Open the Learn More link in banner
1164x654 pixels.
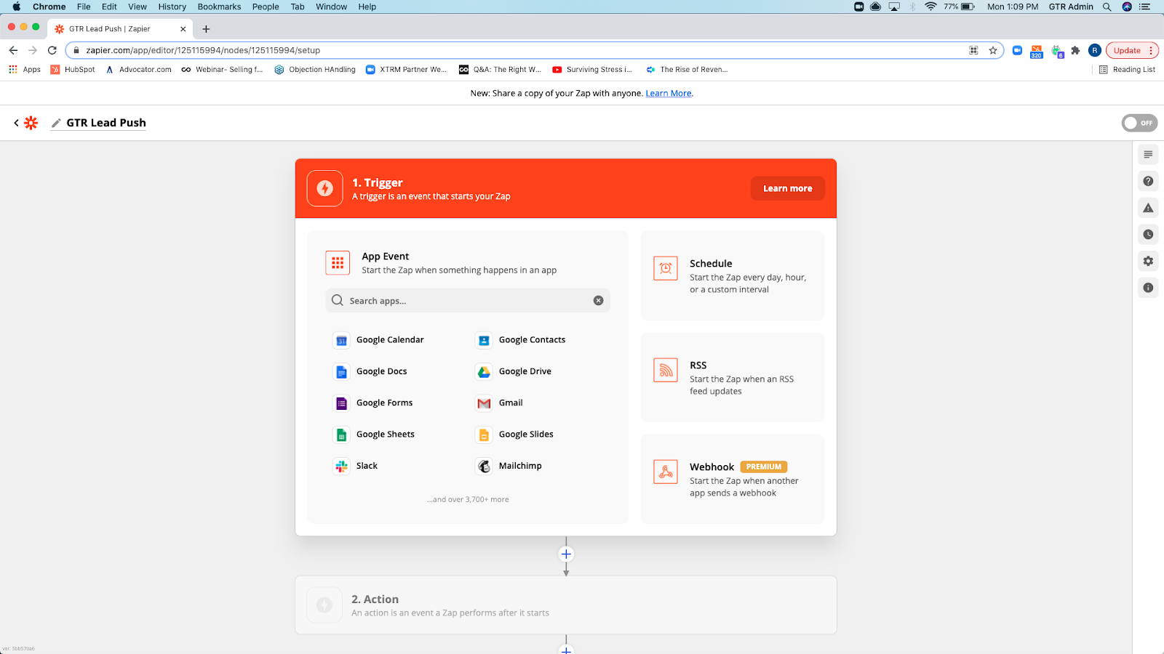coord(669,93)
